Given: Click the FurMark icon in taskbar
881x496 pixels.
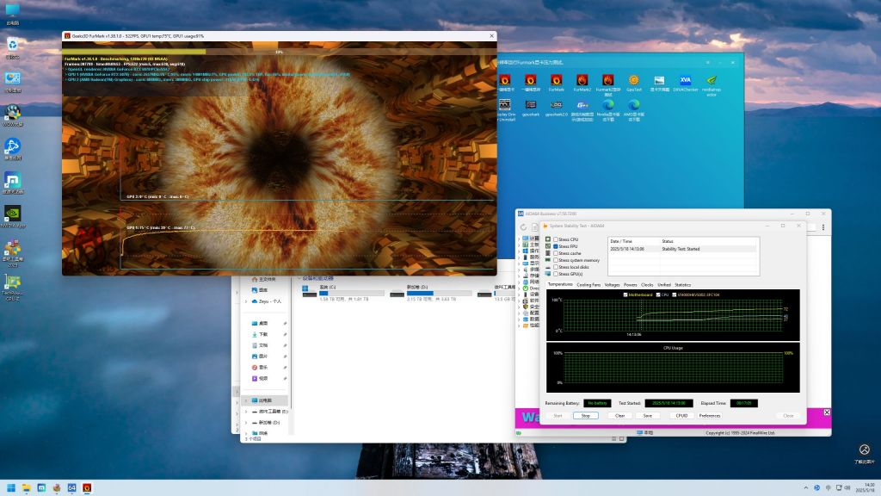Looking at the screenshot, I should (87, 487).
